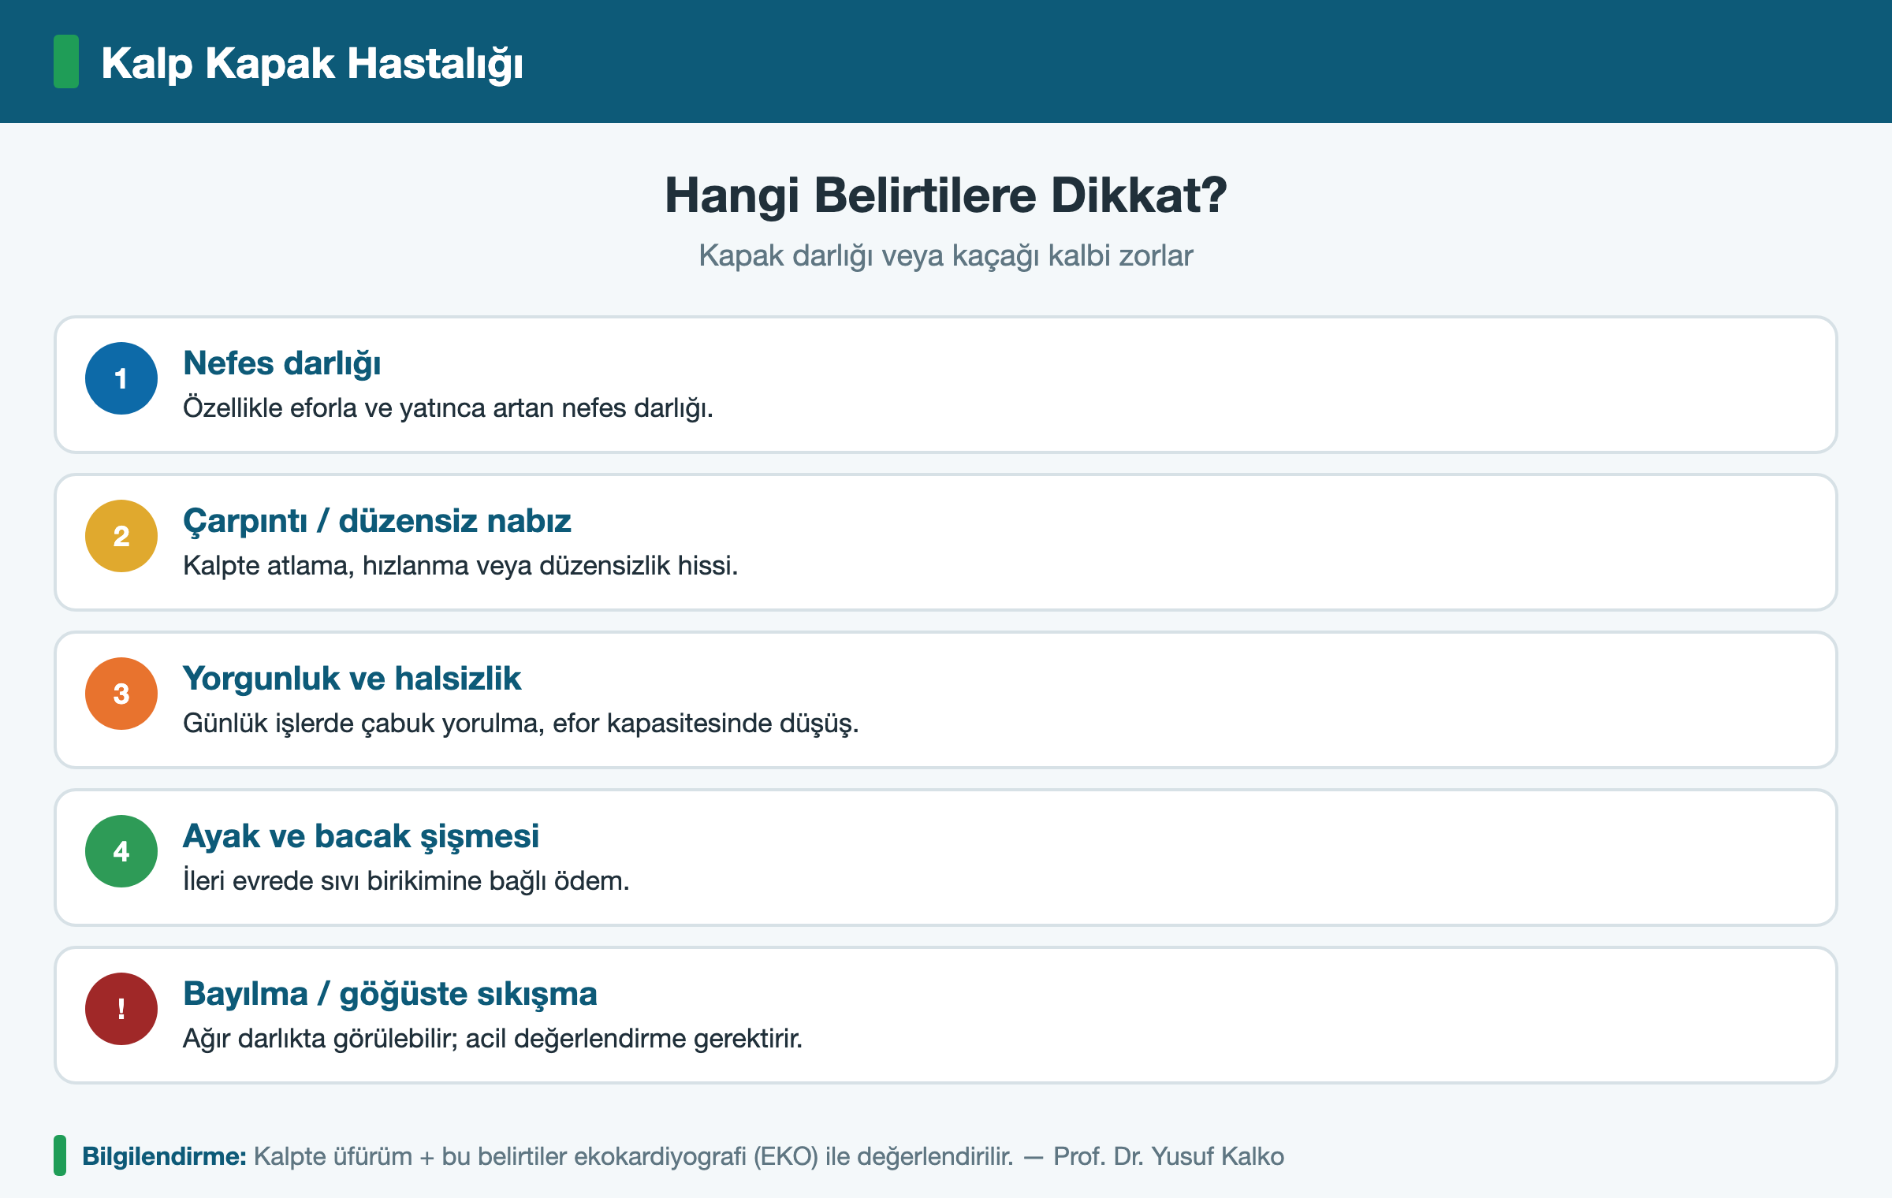Click the blue number 1 circle icon

click(x=121, y=378)
